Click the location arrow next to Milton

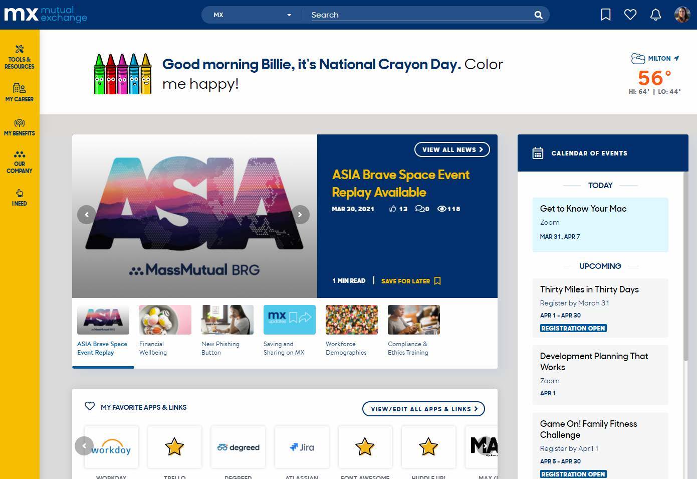pos(676,58)
